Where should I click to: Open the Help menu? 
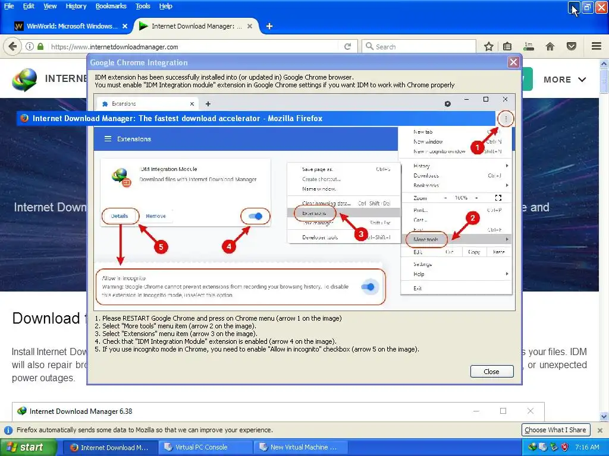[165, 6]
